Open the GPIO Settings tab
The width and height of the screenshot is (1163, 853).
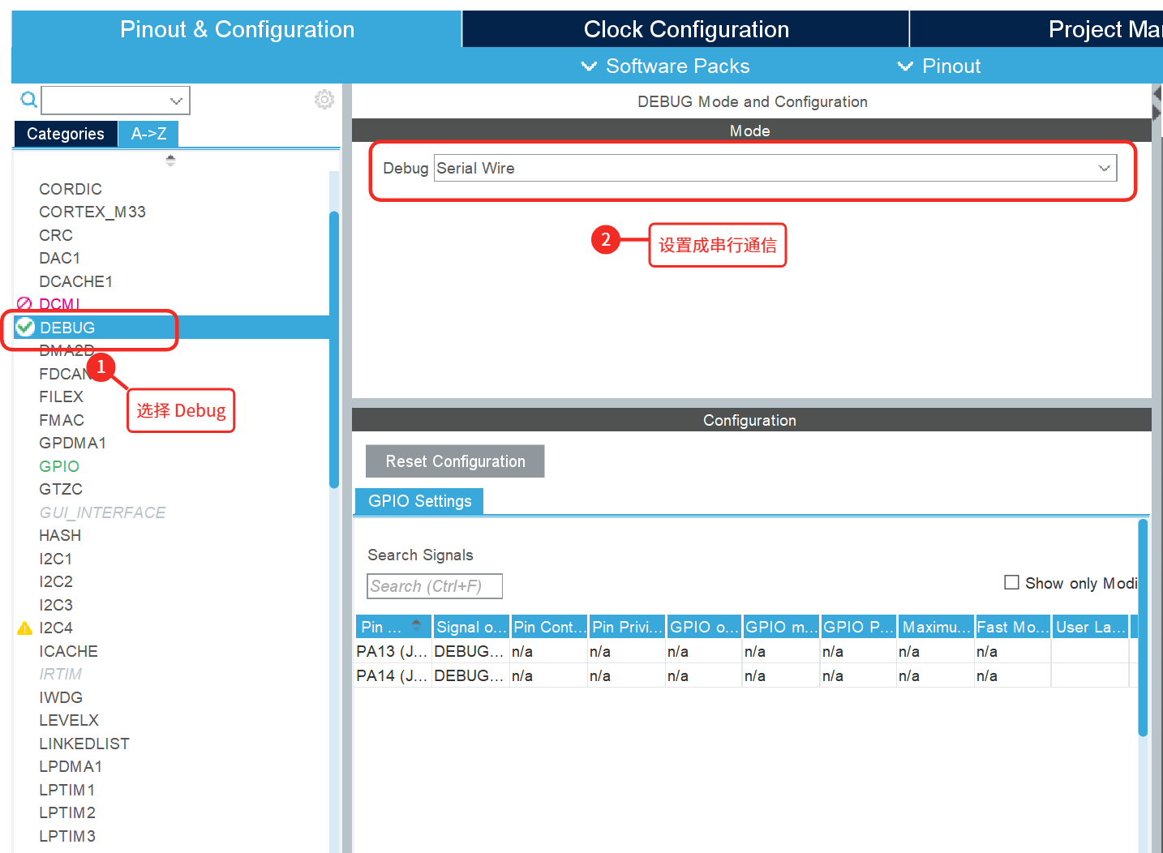pyautogui.click(x=419, y=501)
